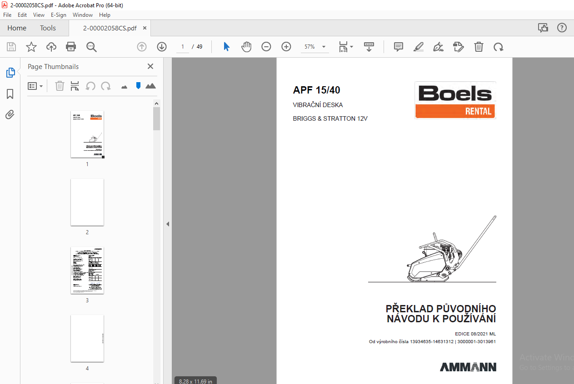Rotate pages counterclockwise in thumbnails panel

tap(90, 86)
